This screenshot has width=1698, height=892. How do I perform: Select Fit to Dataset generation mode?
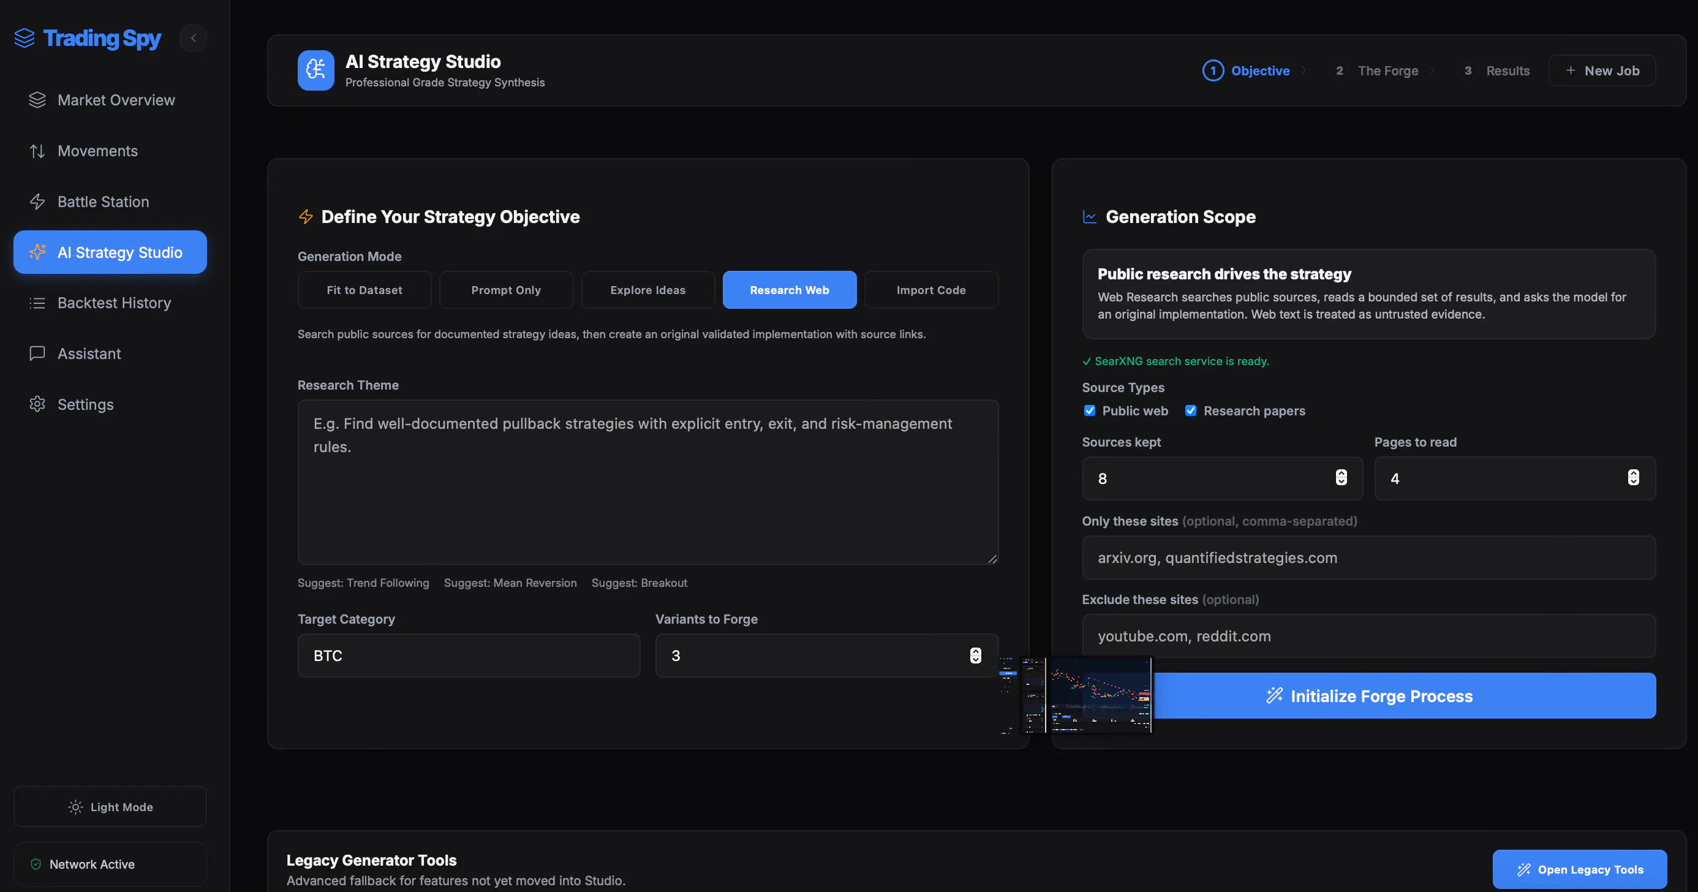coord(364,290)
